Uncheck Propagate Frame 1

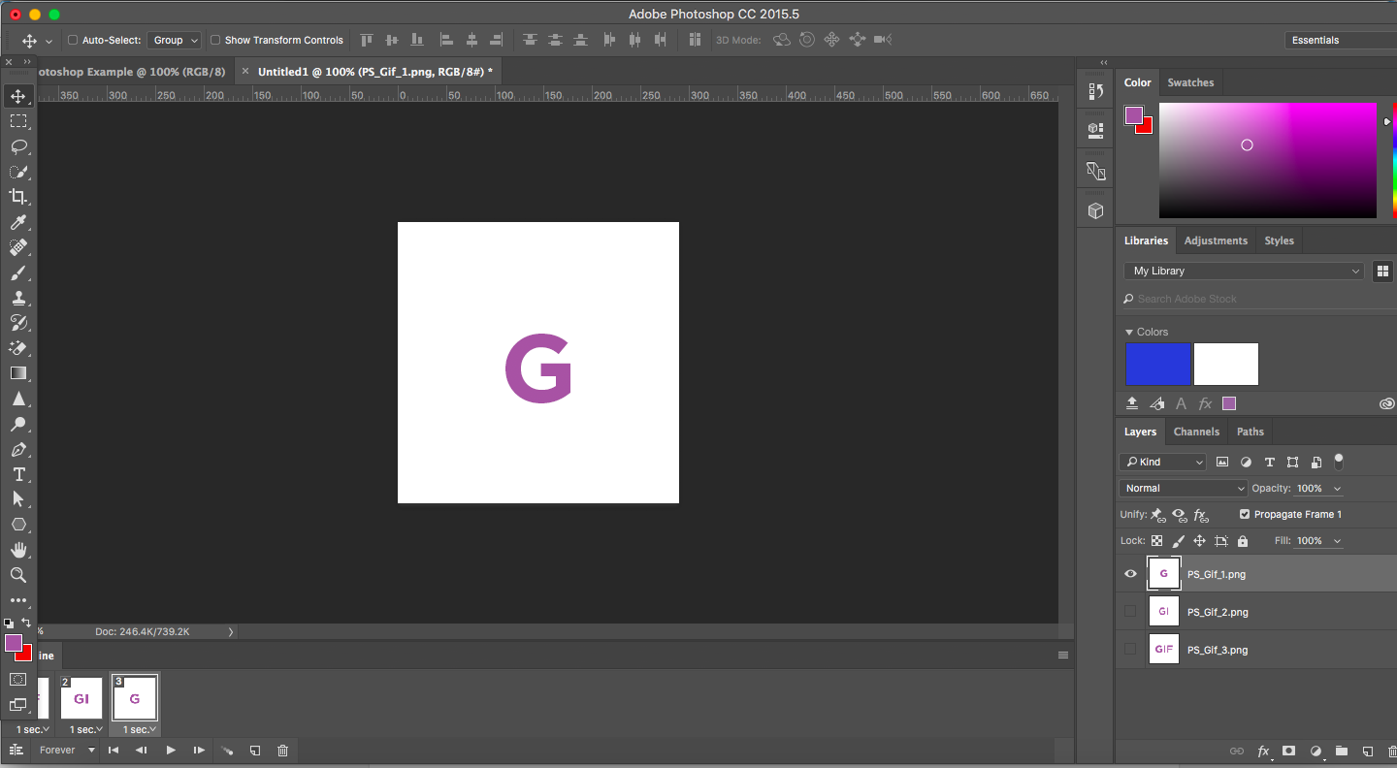(x=1245, y=514)
